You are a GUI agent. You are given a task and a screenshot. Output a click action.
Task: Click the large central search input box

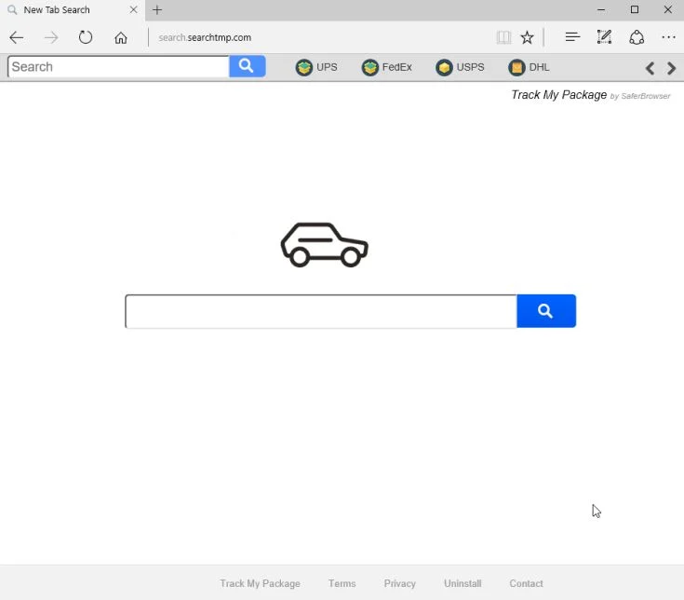pos(321,311)
